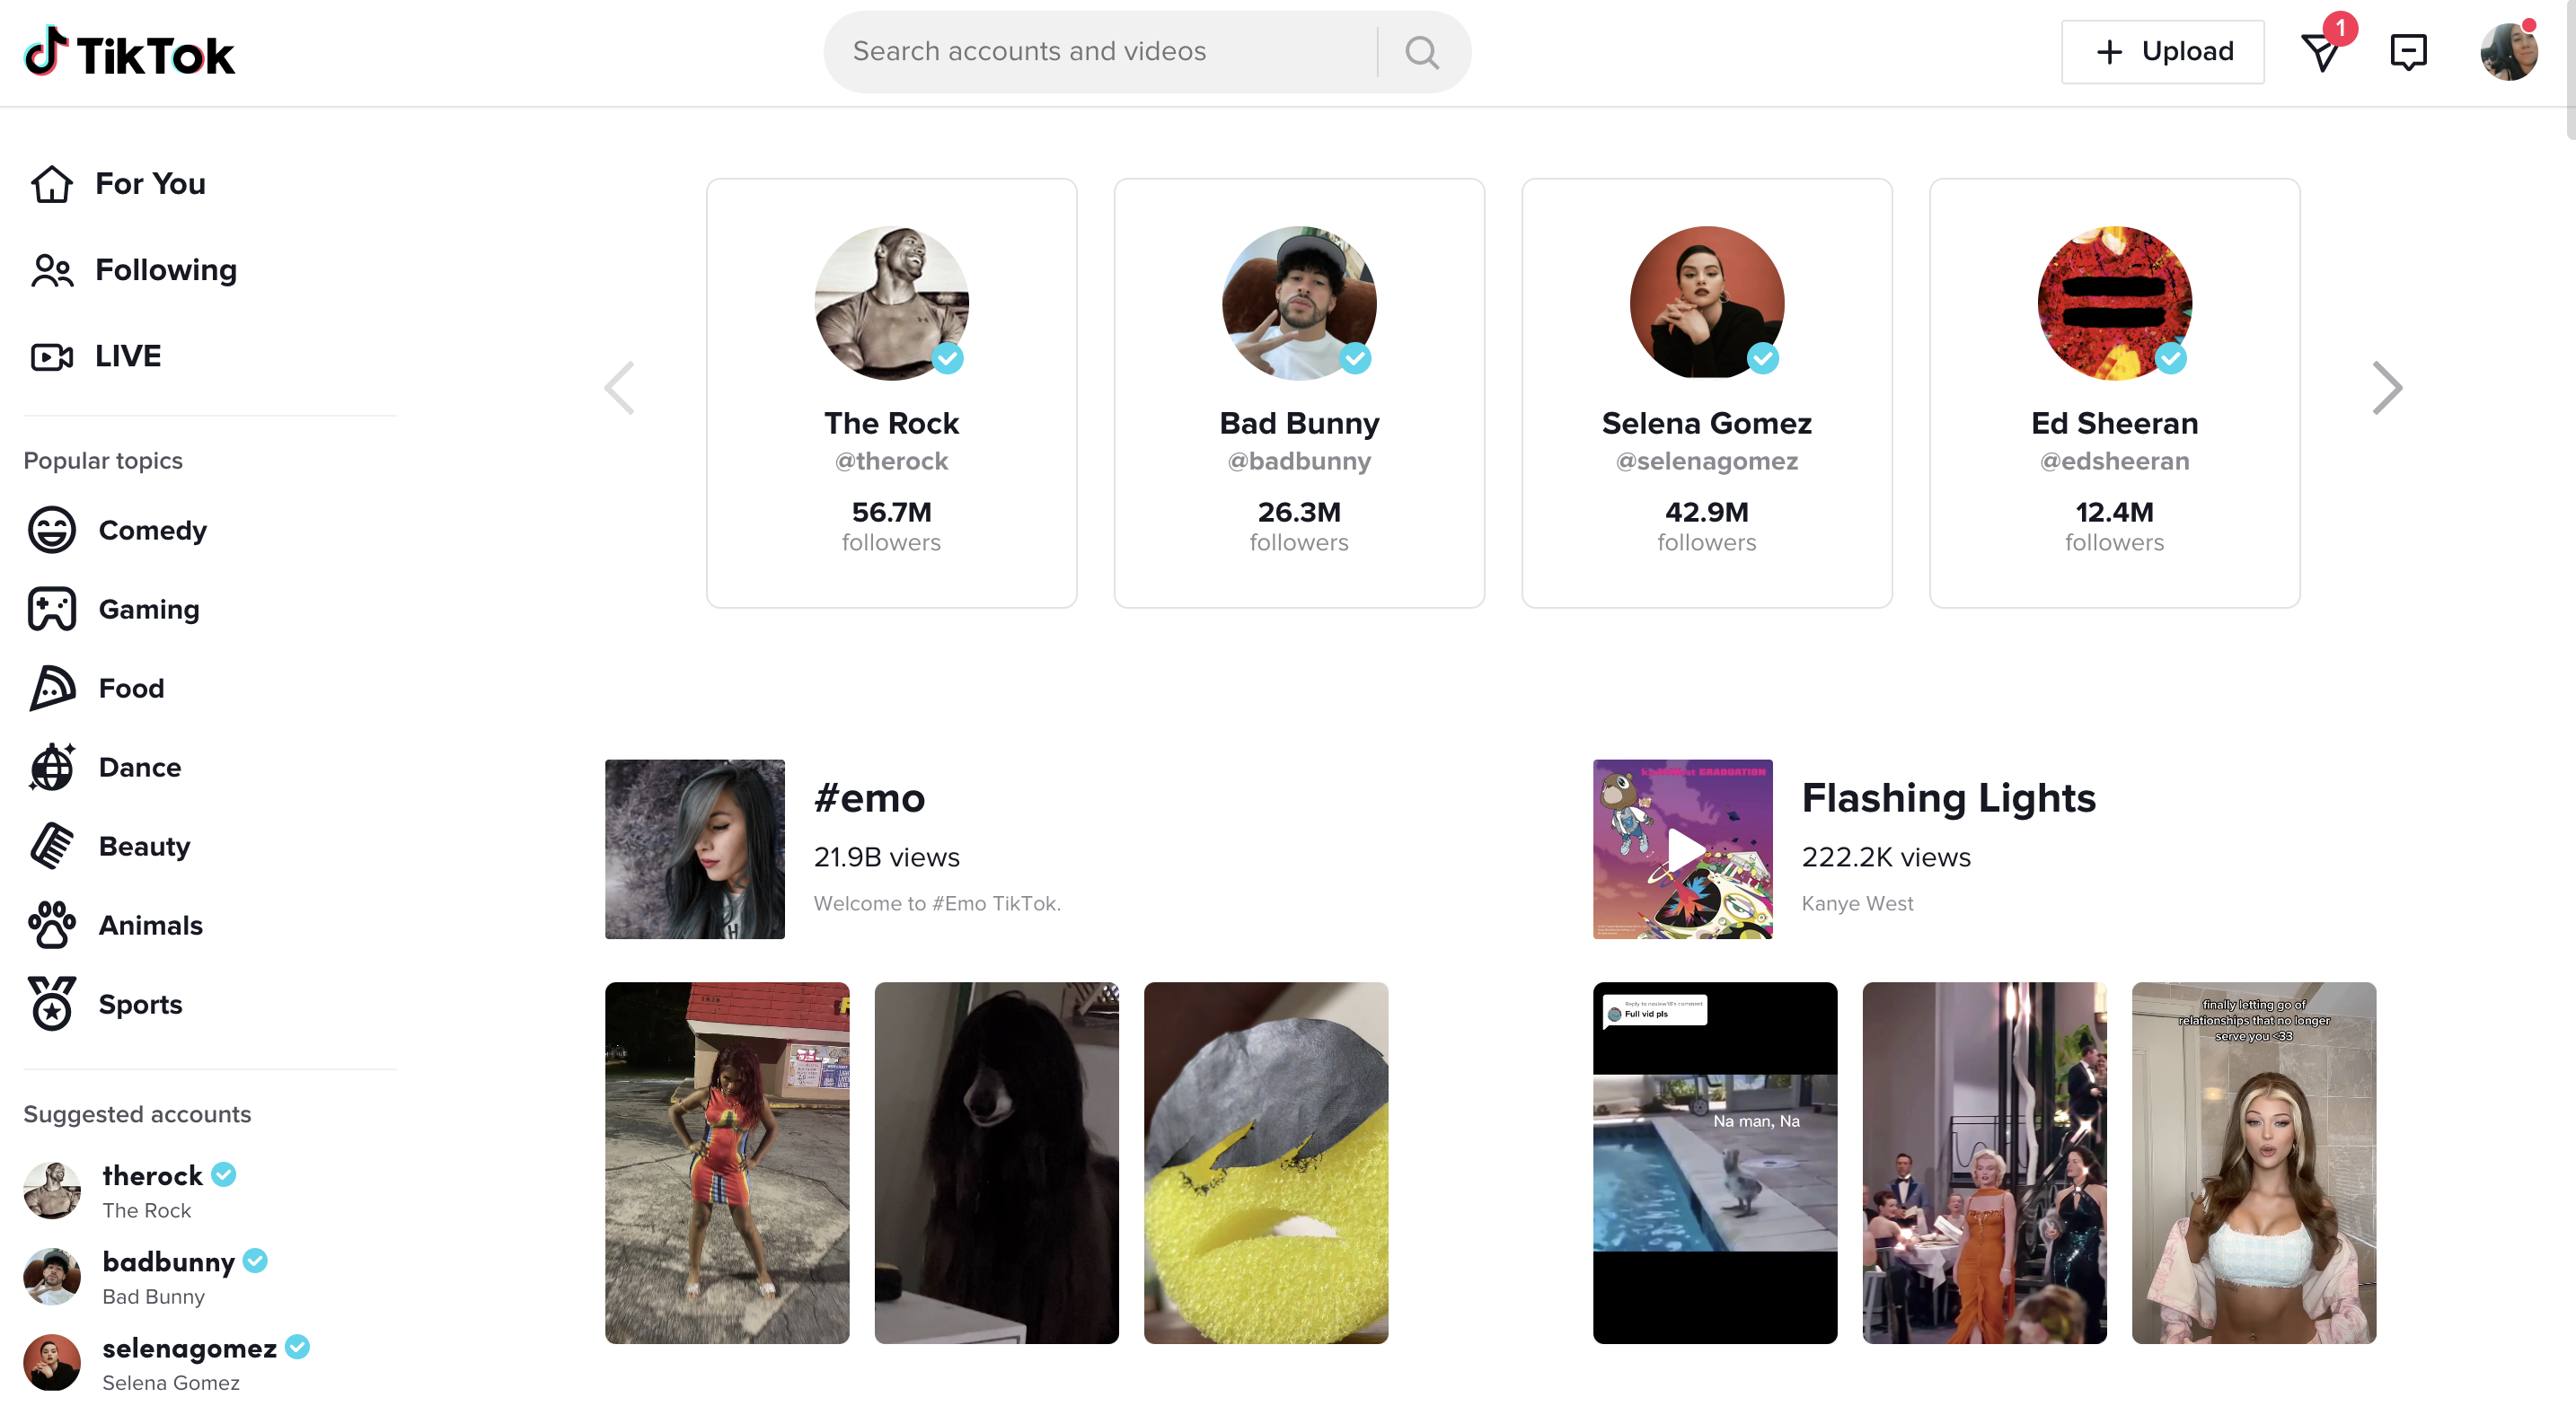Click the LIVE camera icon in sidebar
Screen dimensions: 2576x1415
pyautogui.click(x=49, y=356)
